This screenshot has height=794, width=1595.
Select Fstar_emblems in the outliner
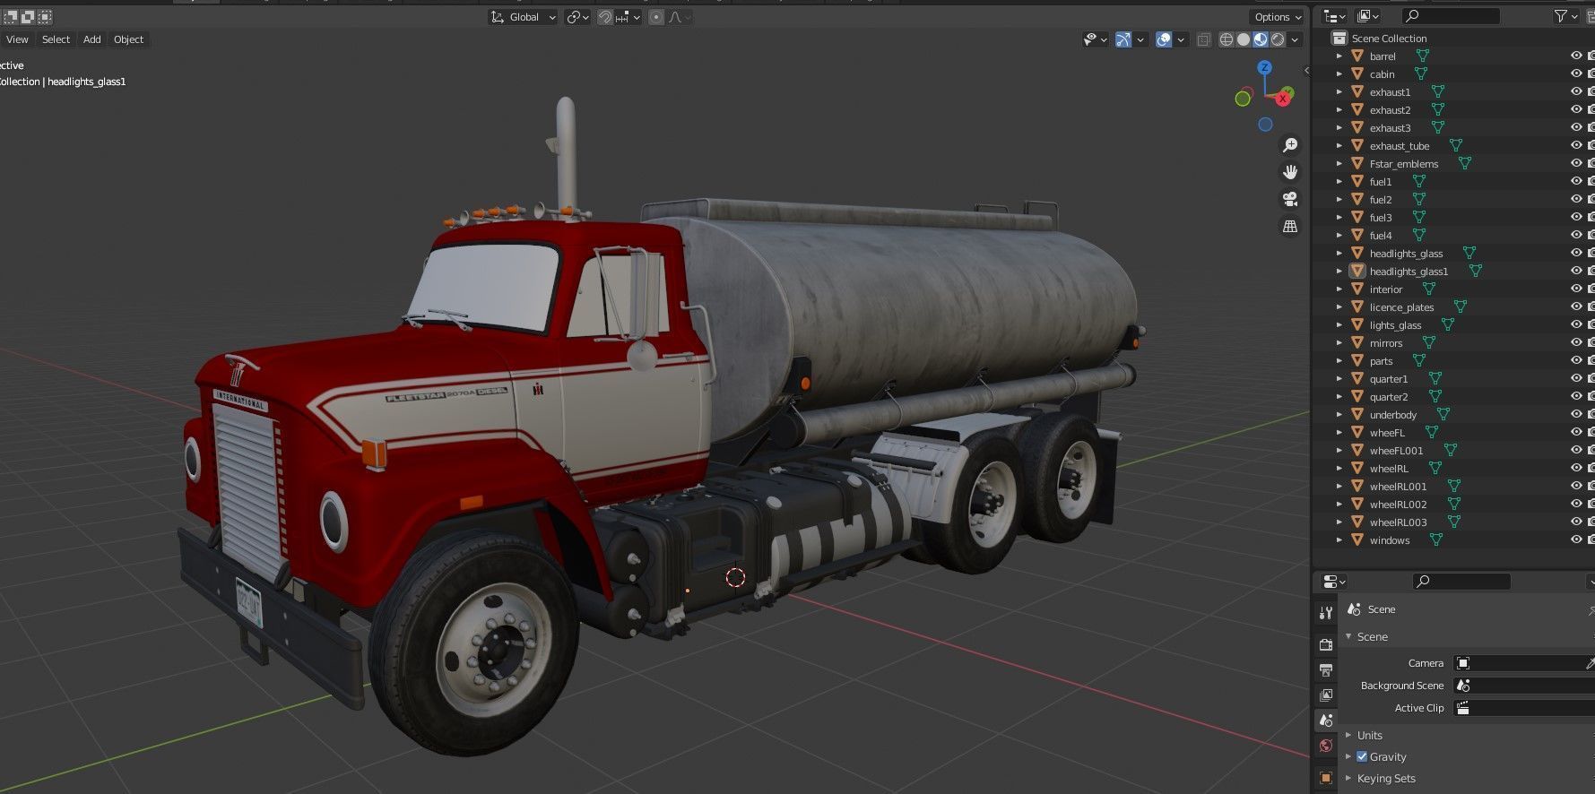click(1404, 164)
